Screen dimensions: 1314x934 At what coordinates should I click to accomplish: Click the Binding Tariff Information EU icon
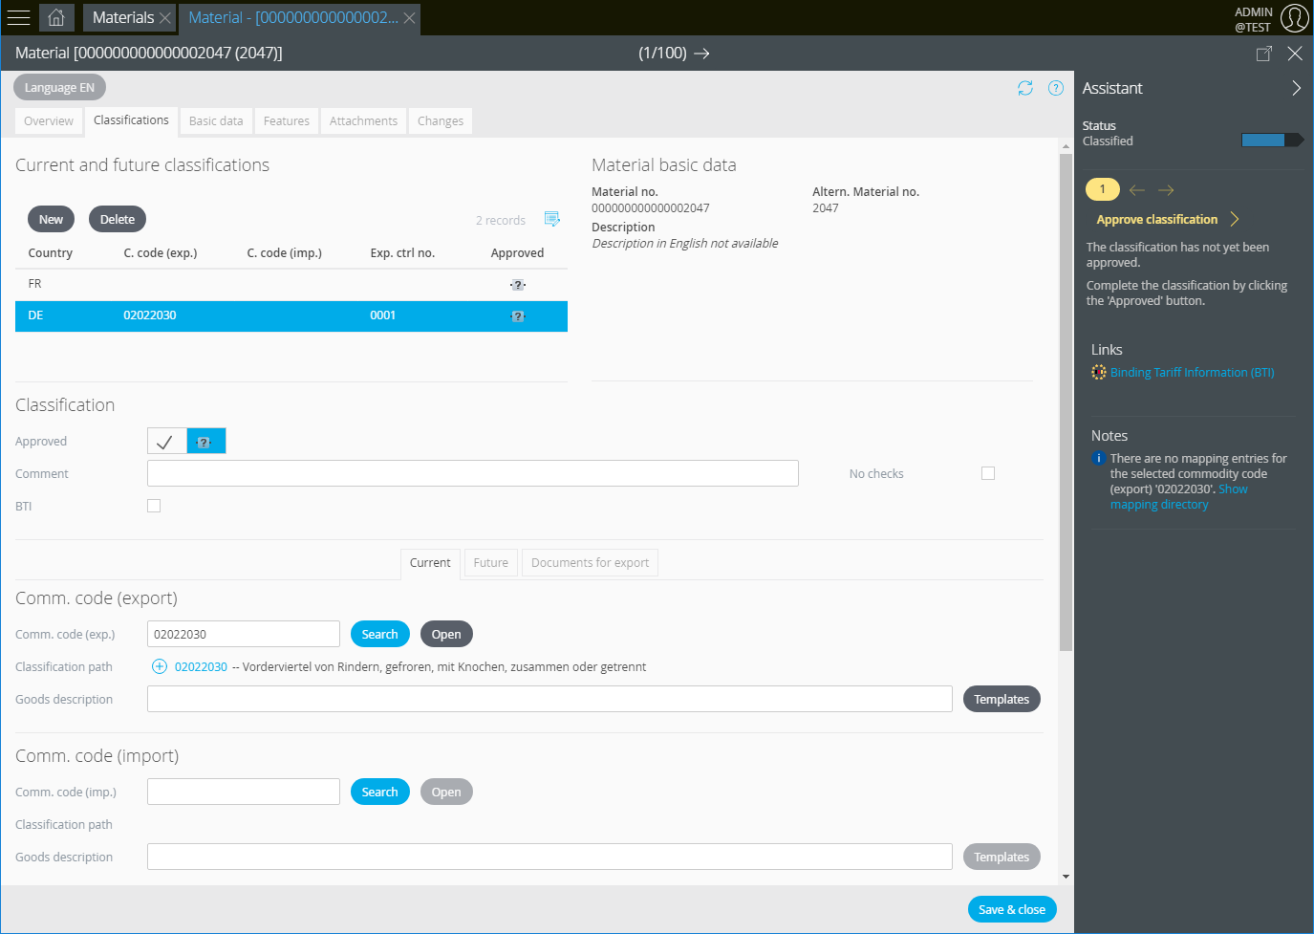pyautogui.click(x=1099, y=373)
